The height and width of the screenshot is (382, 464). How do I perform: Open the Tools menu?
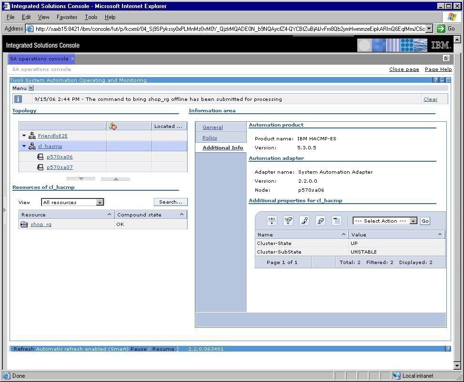click(x=91, y=17)
